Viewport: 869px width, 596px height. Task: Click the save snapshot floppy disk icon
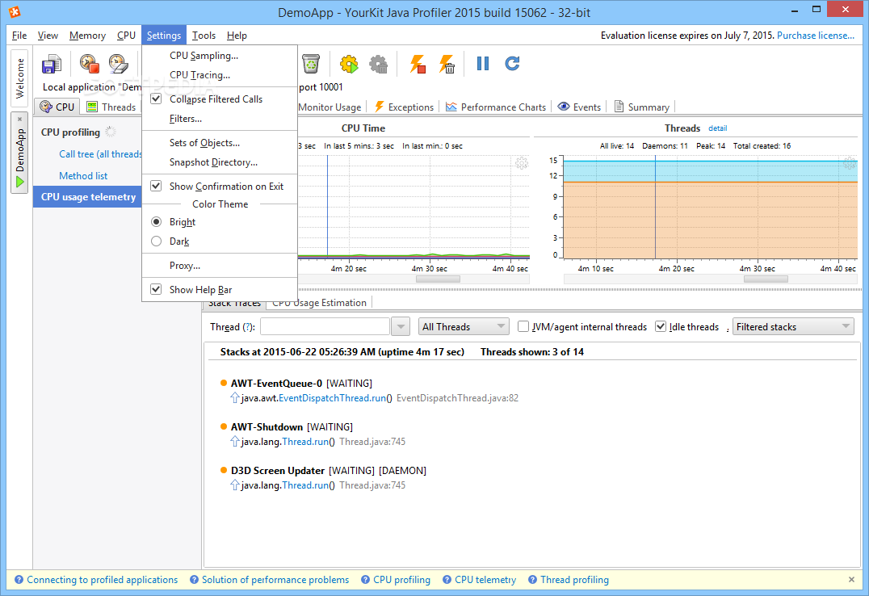coord(52,65)
